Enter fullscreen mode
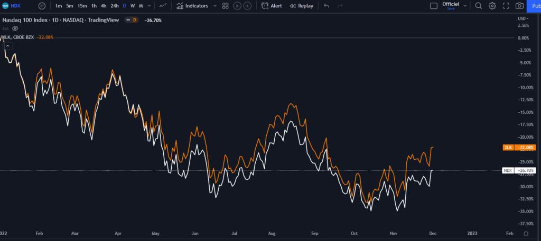 coord(506,6)
